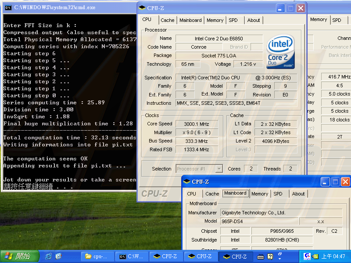Image resolution: width=351 pixels, height=263 pixels.
Task: Switch to the cmd.exe taskbar button
Action: [x=132, y=256]
